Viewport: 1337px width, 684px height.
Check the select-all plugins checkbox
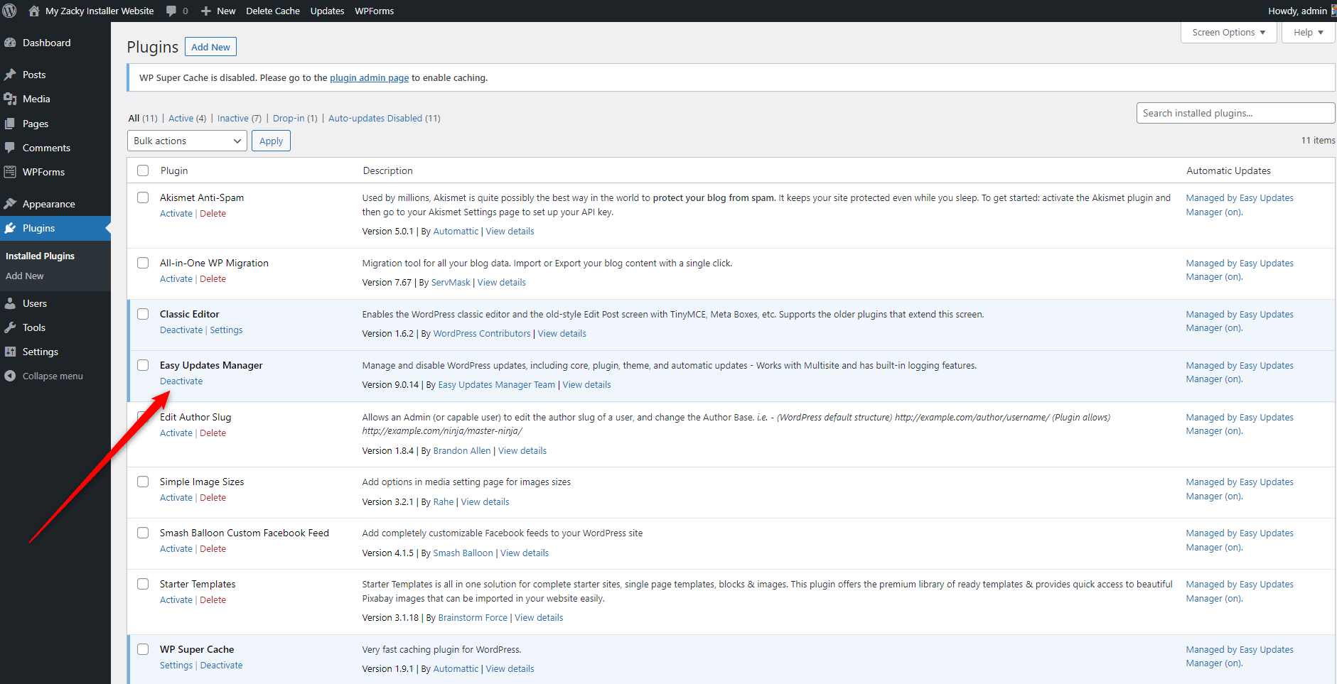pos(142,170)
